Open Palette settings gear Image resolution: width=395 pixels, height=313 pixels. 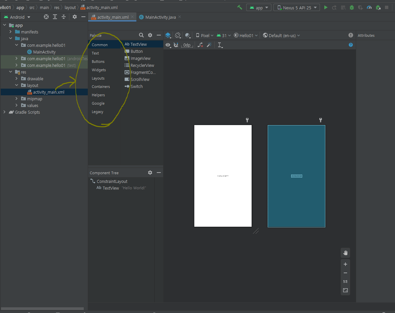[x=150, y=35]
